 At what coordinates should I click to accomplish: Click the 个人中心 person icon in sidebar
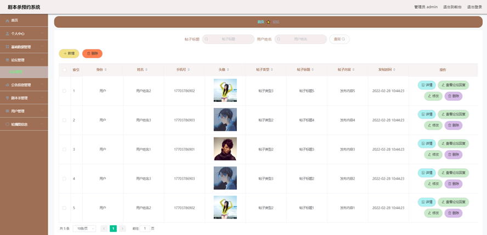(x=7, y=33)
